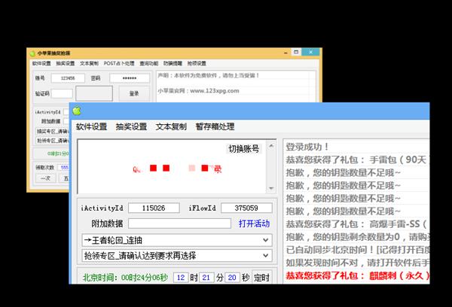Select the red 恭喜您获得了礼包：麒麟刺 line
Image resolution: width=452 pixels, height=307 pixels.
click(x=357, y=275)
